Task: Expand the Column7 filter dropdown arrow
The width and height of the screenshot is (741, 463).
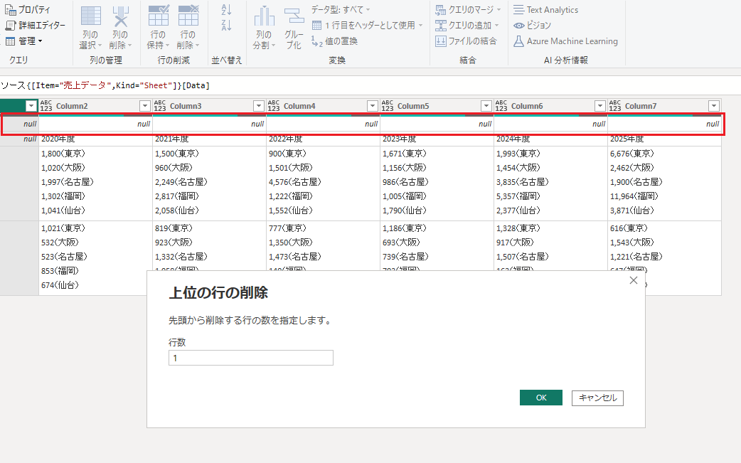Action: tap(714, 106)
